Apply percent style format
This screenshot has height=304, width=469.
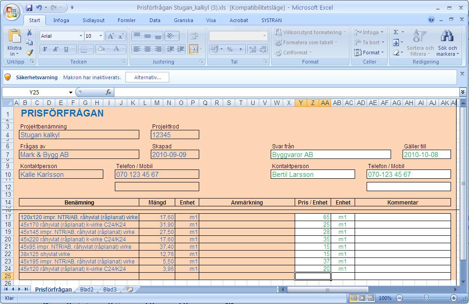coord(230,49)
